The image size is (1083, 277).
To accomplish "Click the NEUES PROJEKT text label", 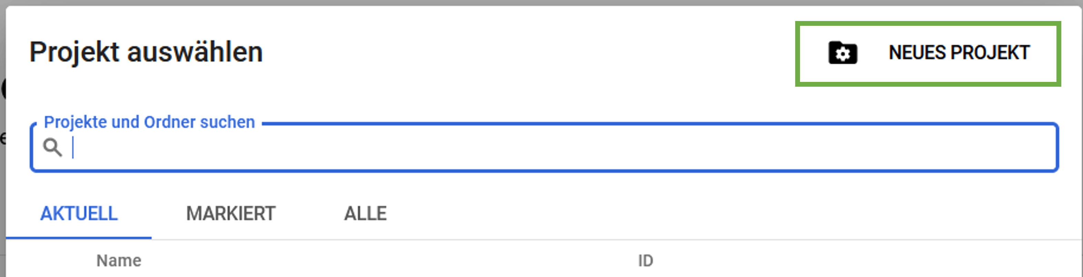I will 959,53.
